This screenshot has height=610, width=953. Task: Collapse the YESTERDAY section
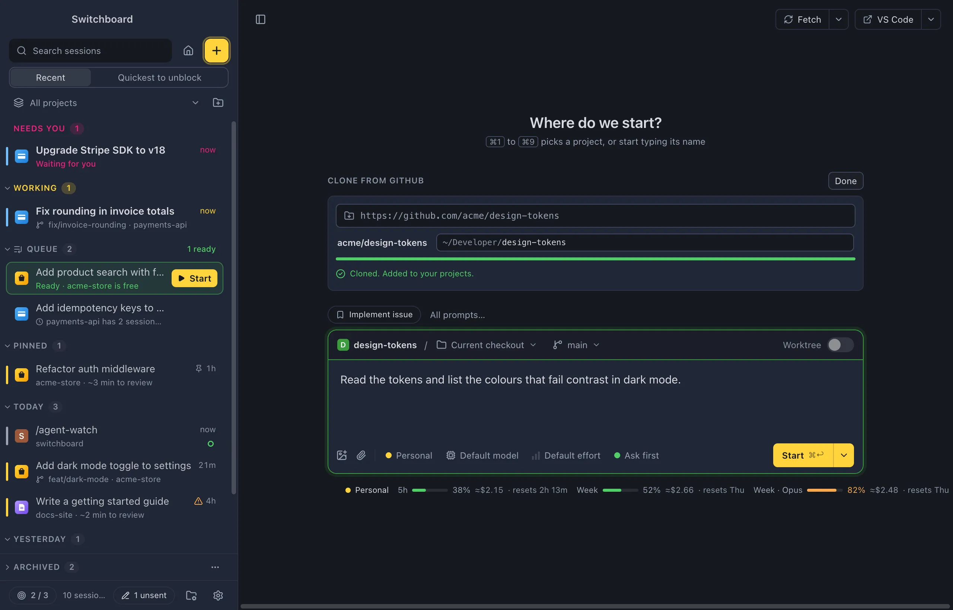7,539
